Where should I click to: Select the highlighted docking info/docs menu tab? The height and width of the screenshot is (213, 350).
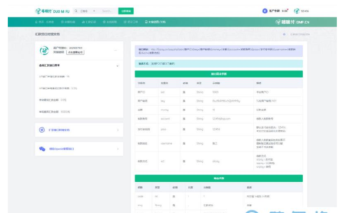(x=155, y=22)
